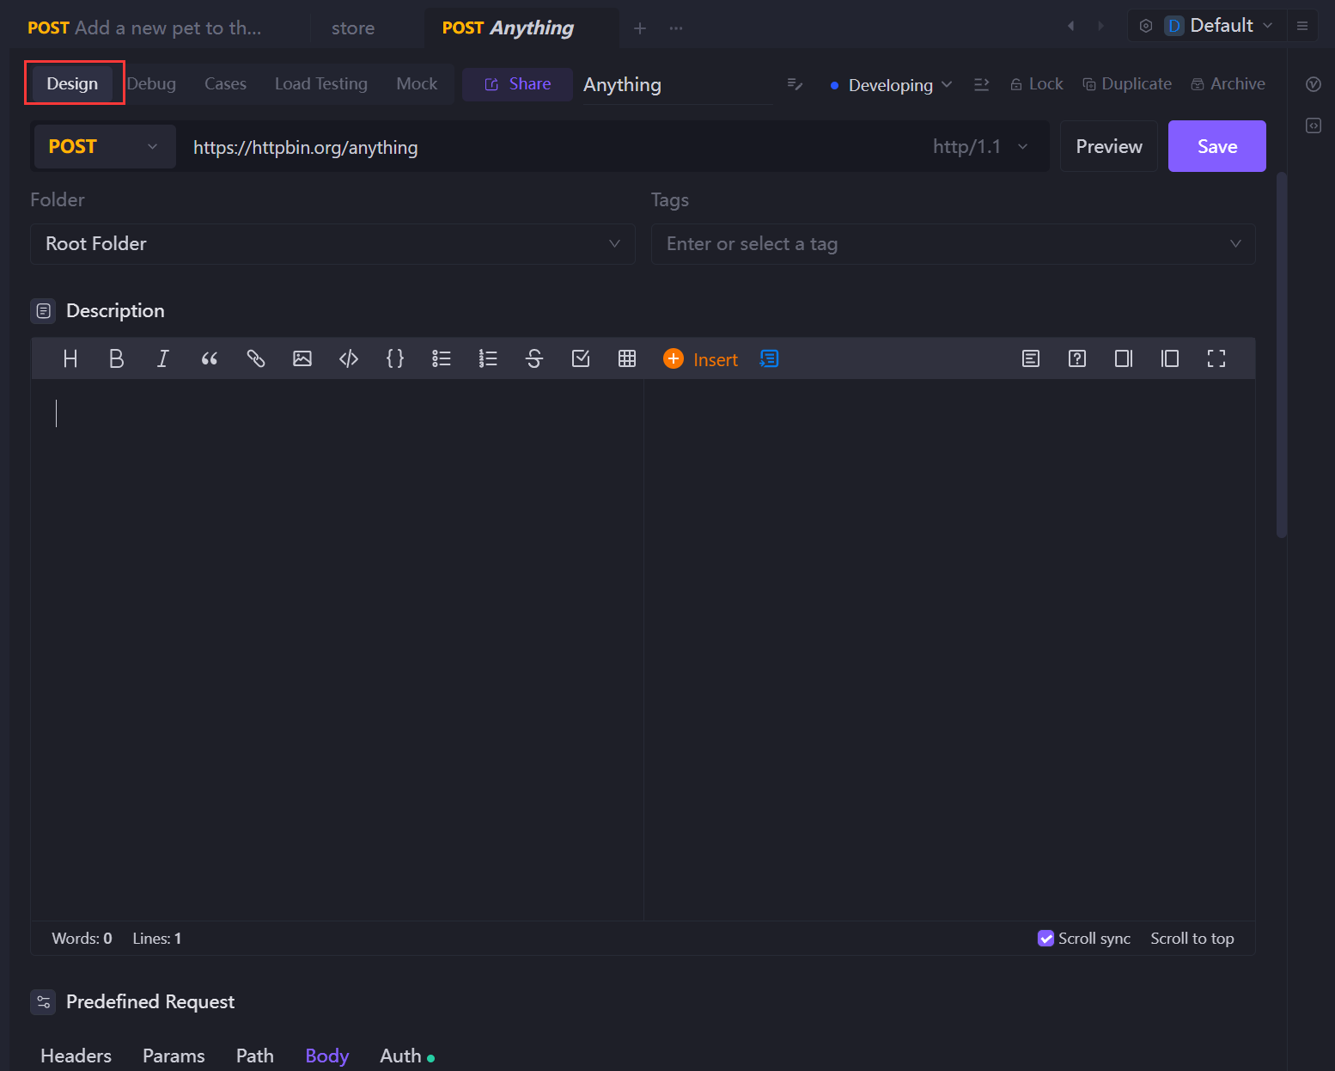Screen dimensions: 1335x1071
Task: Toggle the Scroll sync checkbox
Action: 1045,939
